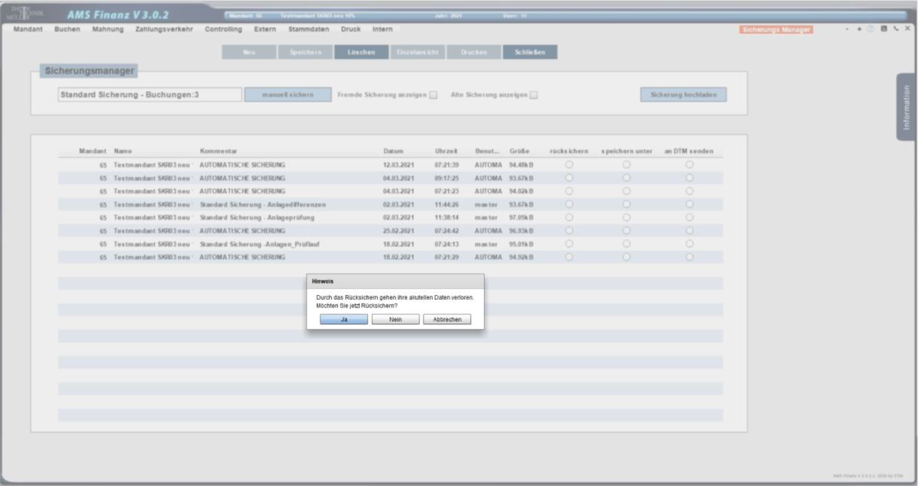Click the calculator icon in top-right toolbar
Viewport: 918px width, 486px height.
(884, 29)
